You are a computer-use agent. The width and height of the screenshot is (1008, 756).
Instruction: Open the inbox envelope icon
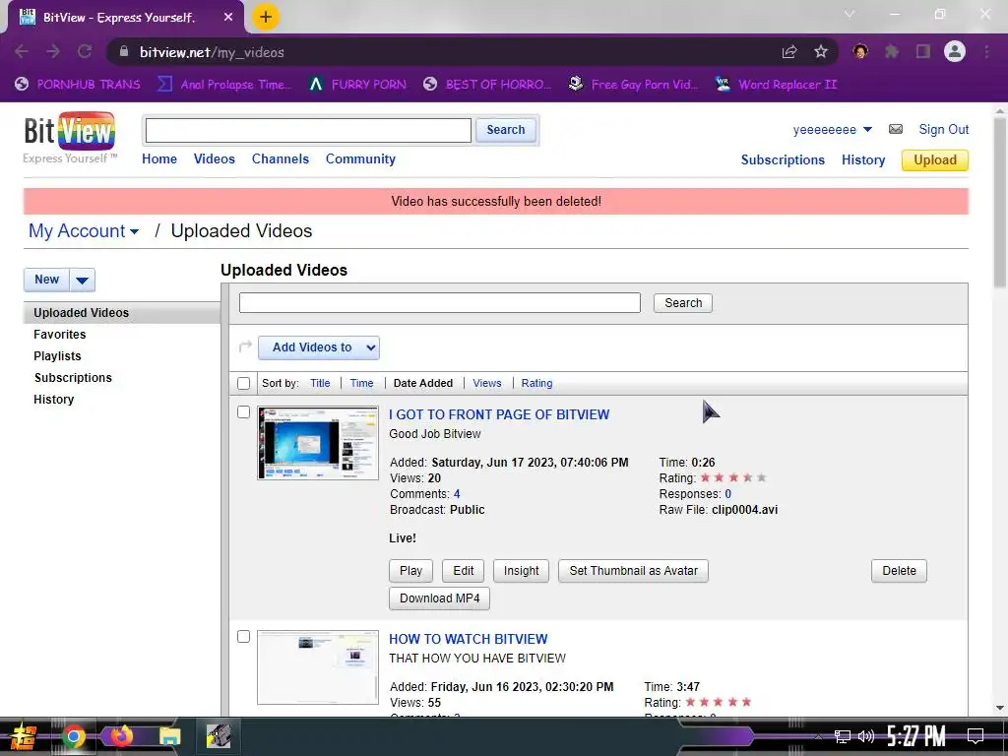coord(896,129)
